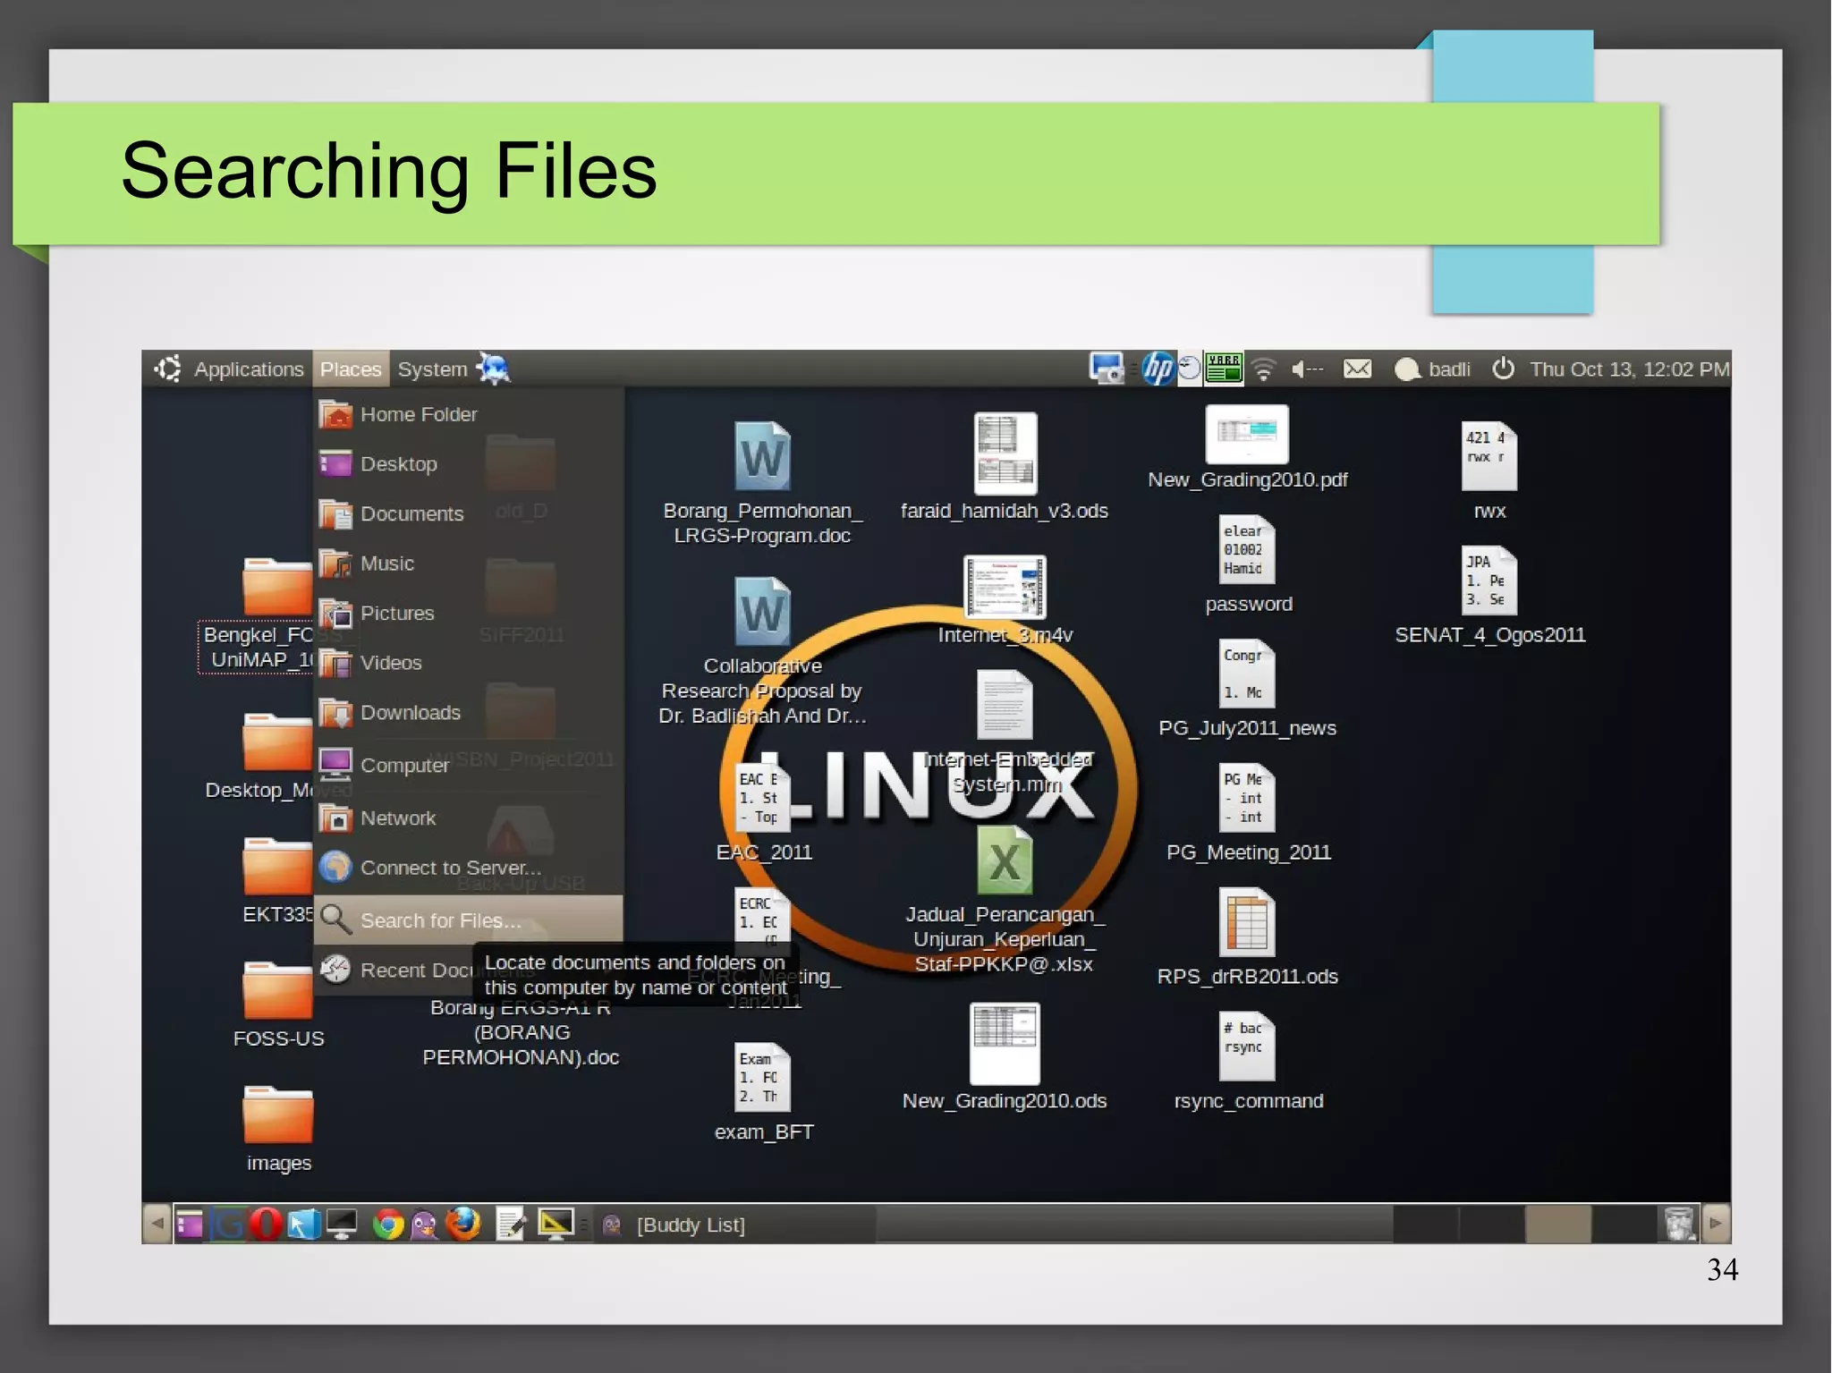This screenshot has height=1373, width=1832.
Task: Select the password text file icon
Action: 1248,550
